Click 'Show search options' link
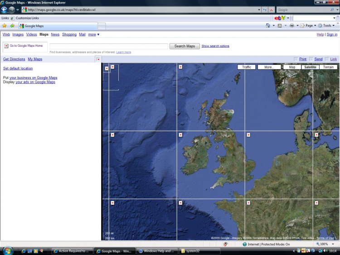Screen dimensions: 340x255 coord(215,46)
